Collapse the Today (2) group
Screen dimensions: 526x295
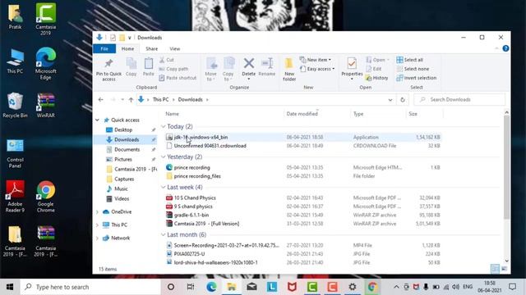pyautogui.click(x=164, y=126)
